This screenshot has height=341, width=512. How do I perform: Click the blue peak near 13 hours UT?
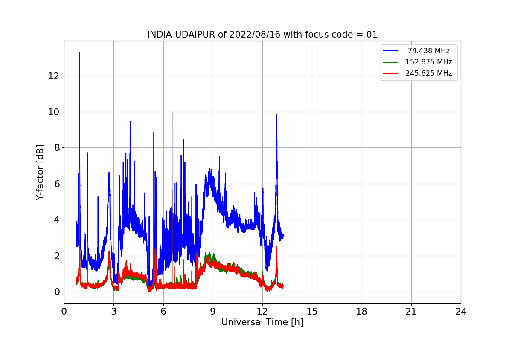click(x=276, y=115)
